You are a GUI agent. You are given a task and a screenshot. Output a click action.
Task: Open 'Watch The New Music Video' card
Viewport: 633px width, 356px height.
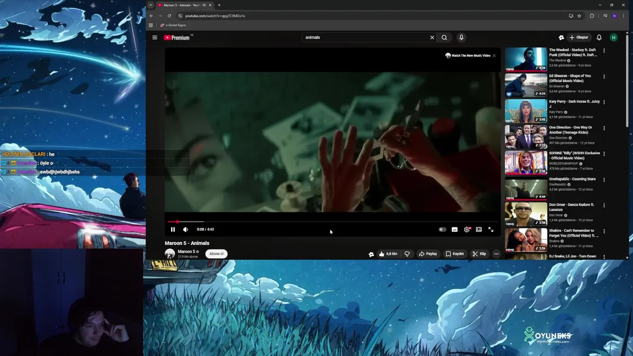click(x=467, y=56)
